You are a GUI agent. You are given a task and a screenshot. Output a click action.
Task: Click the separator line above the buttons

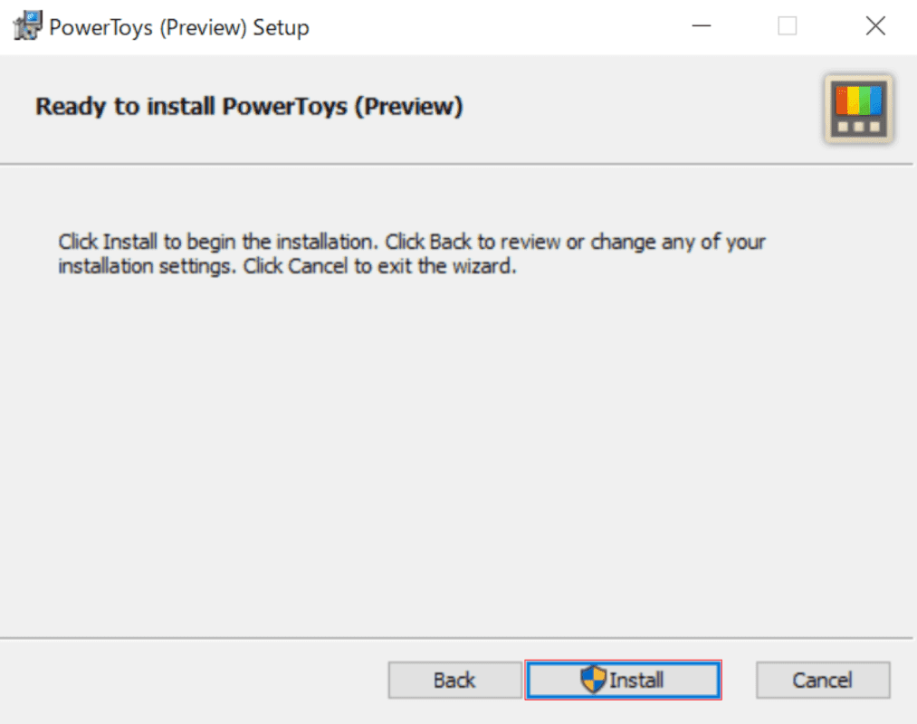click(456, 638)
